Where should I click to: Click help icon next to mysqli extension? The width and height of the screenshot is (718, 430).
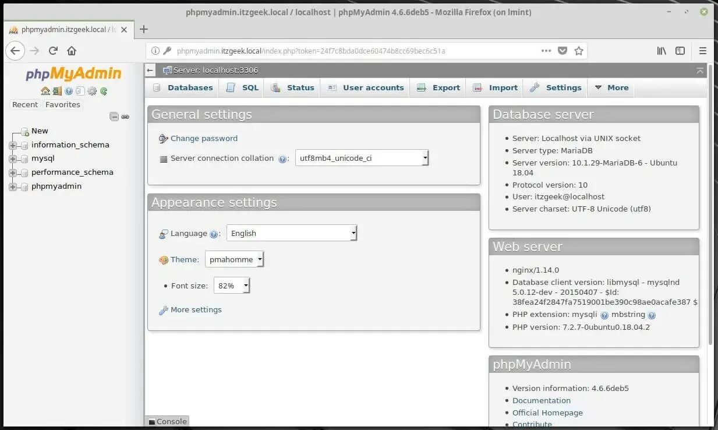(604, 315)
